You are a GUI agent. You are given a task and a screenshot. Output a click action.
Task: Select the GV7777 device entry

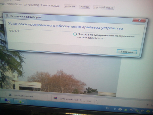click(13, 31)
